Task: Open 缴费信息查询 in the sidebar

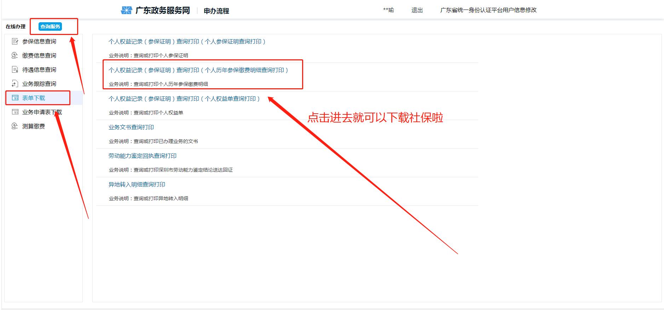Action: [39, 55]
